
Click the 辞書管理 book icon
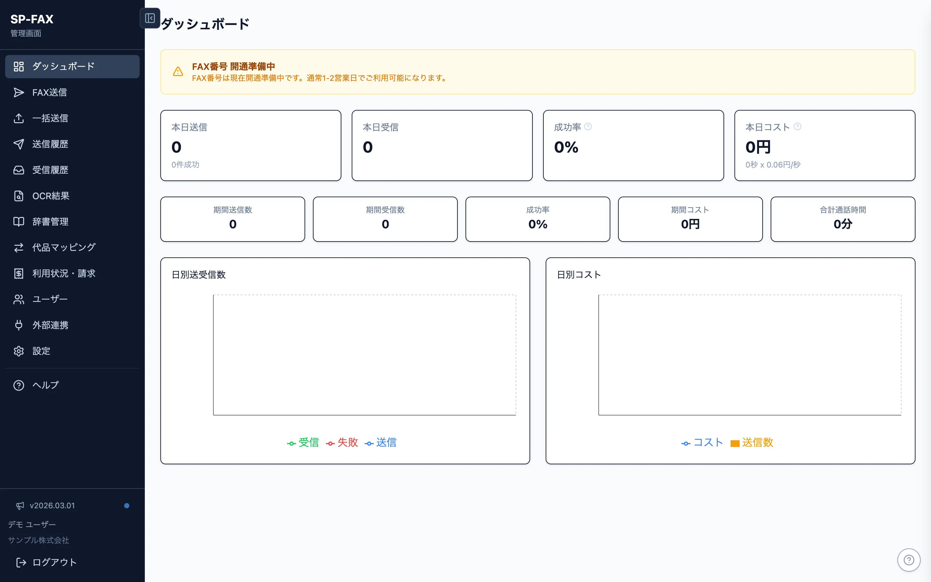(18, 222)
